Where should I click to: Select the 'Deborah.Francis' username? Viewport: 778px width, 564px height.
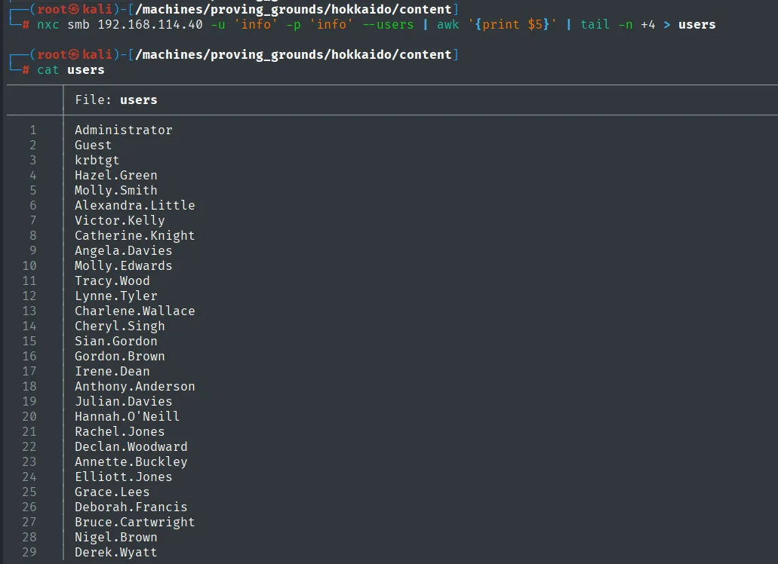point(131,507)
